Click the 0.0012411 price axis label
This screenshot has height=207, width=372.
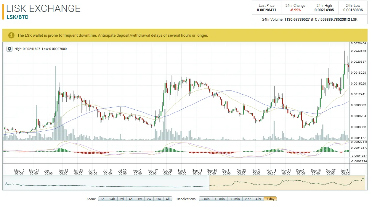[358, 94]
